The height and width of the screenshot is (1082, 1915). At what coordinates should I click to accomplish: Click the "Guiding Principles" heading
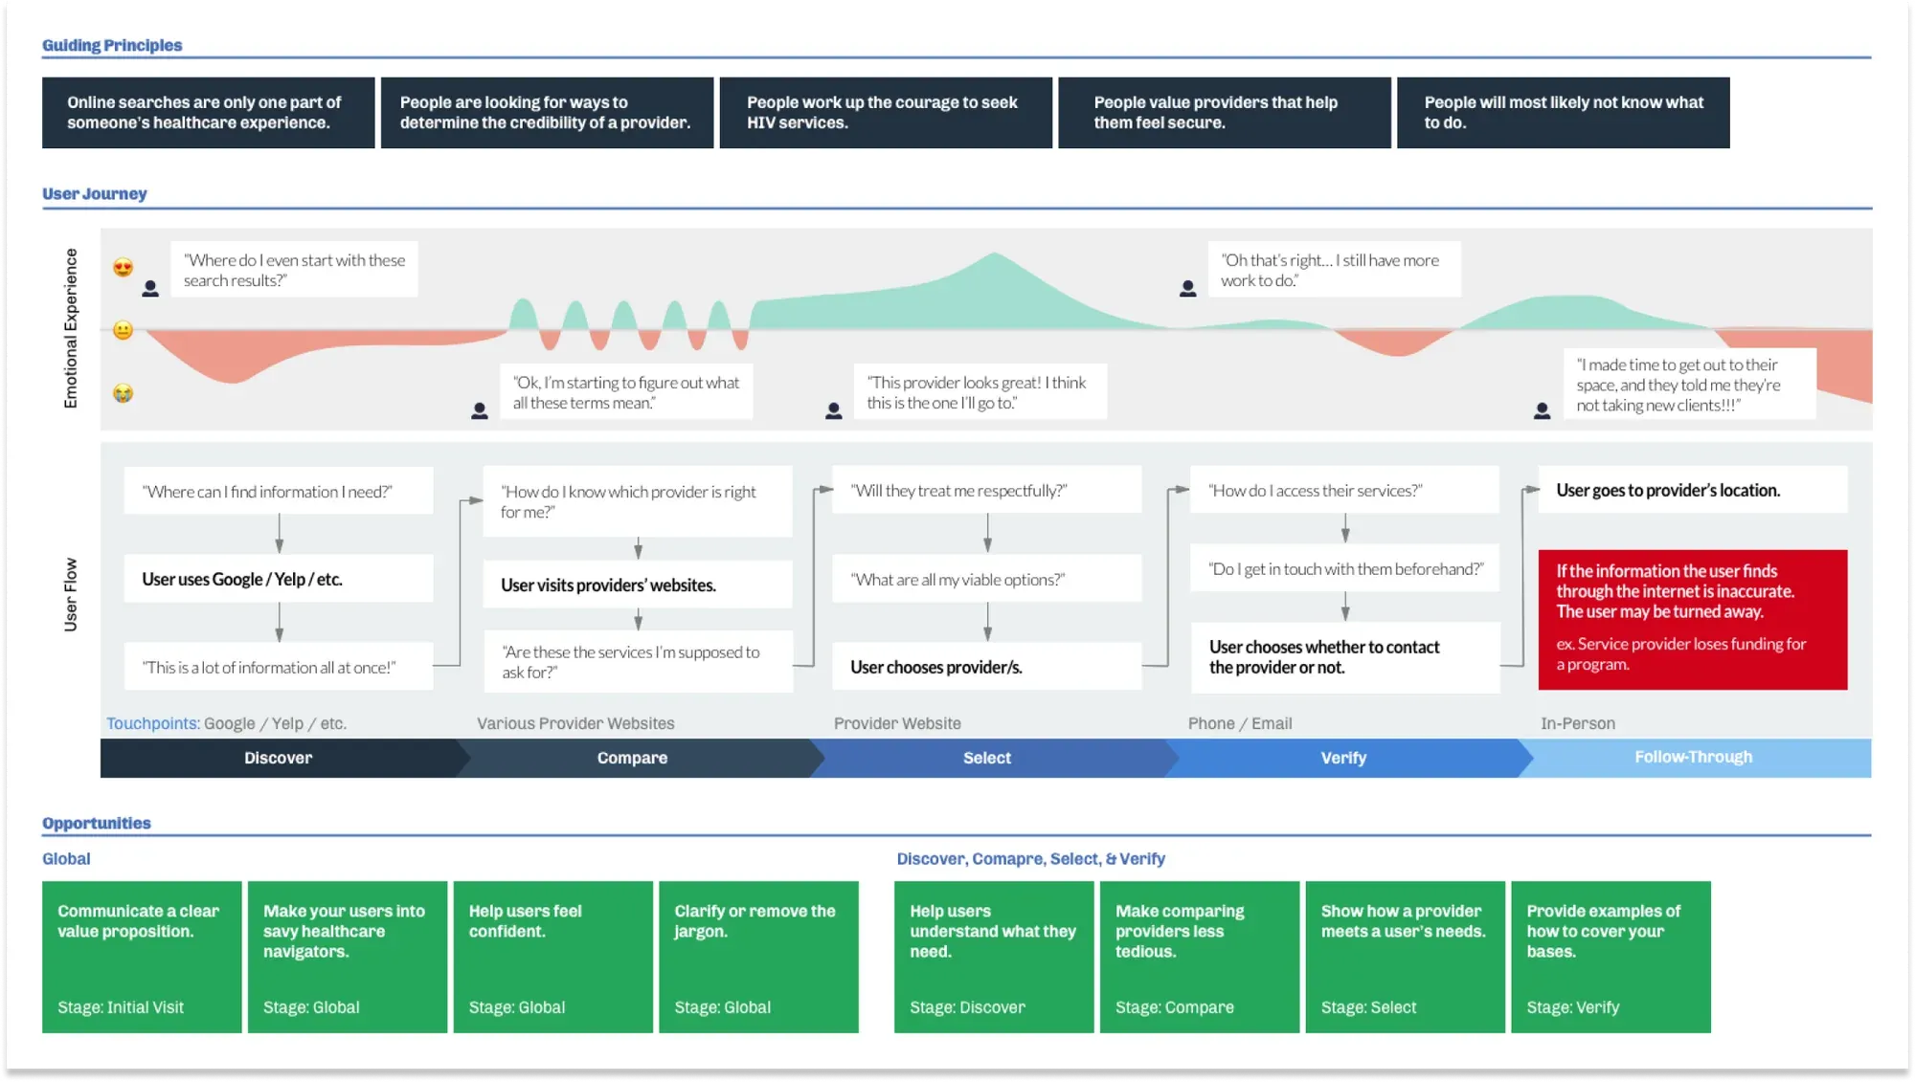coord(112,45)
